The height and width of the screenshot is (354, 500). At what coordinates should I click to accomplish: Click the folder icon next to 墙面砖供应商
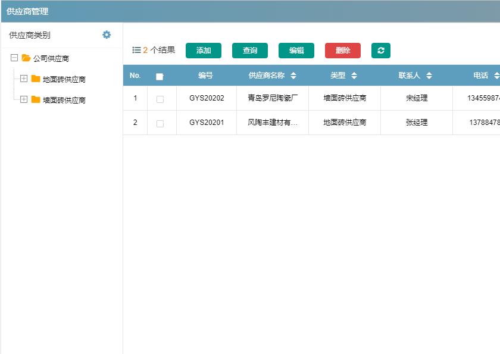tap(36, 99)
